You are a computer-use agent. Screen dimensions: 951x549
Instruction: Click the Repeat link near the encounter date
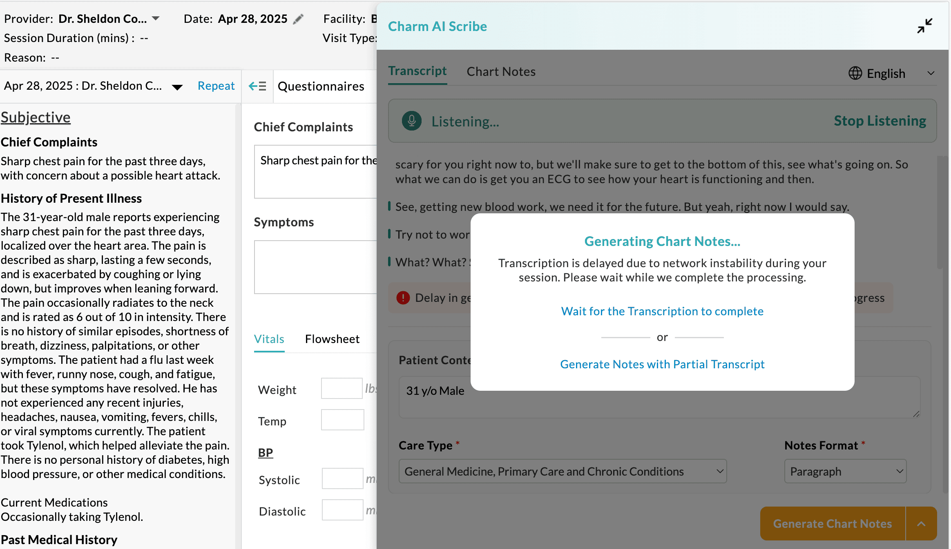pos(216,86)
